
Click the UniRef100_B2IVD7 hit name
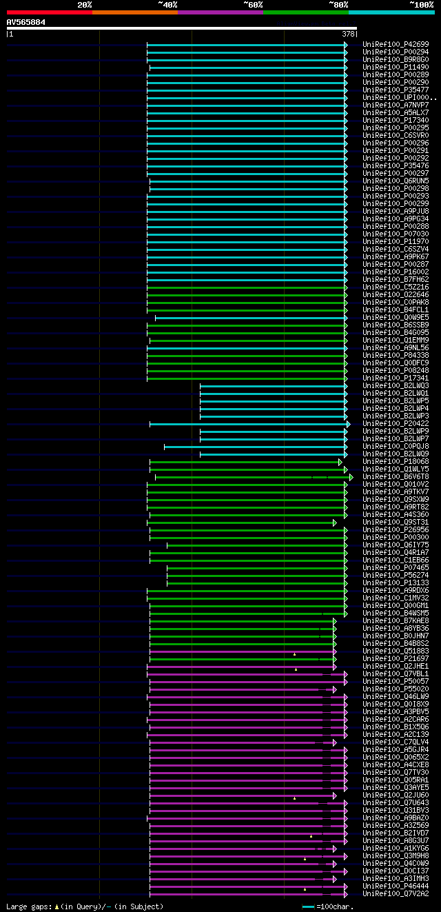[396, 833]
